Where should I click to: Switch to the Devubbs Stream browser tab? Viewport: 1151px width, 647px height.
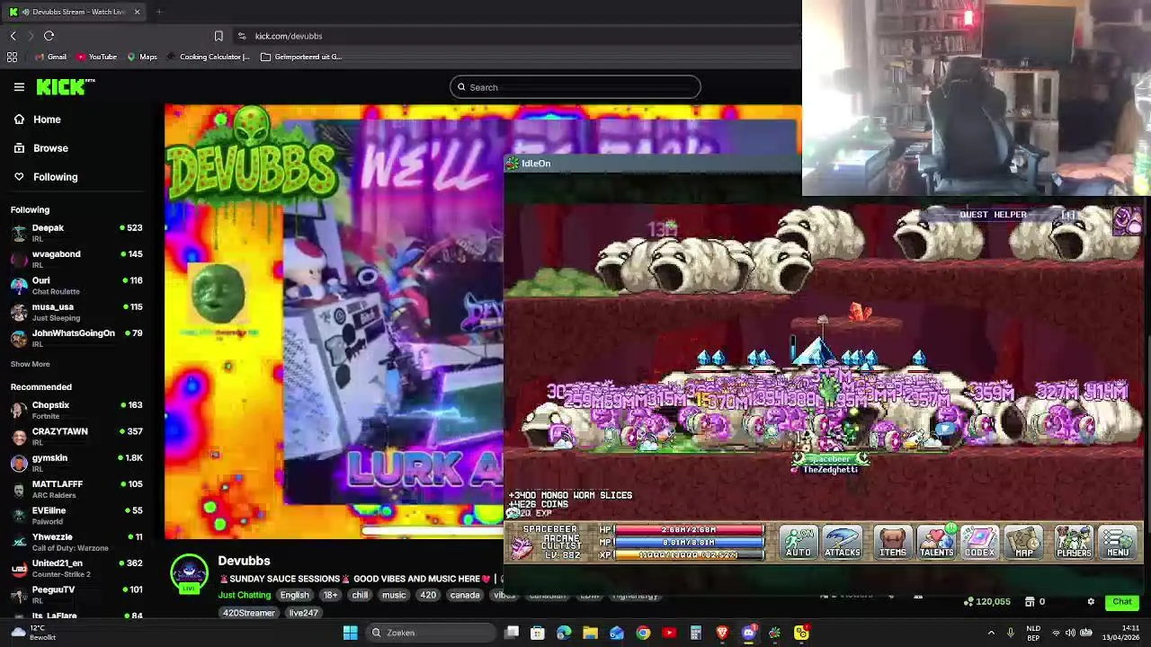pyautogui.click(x=75, y=12)
